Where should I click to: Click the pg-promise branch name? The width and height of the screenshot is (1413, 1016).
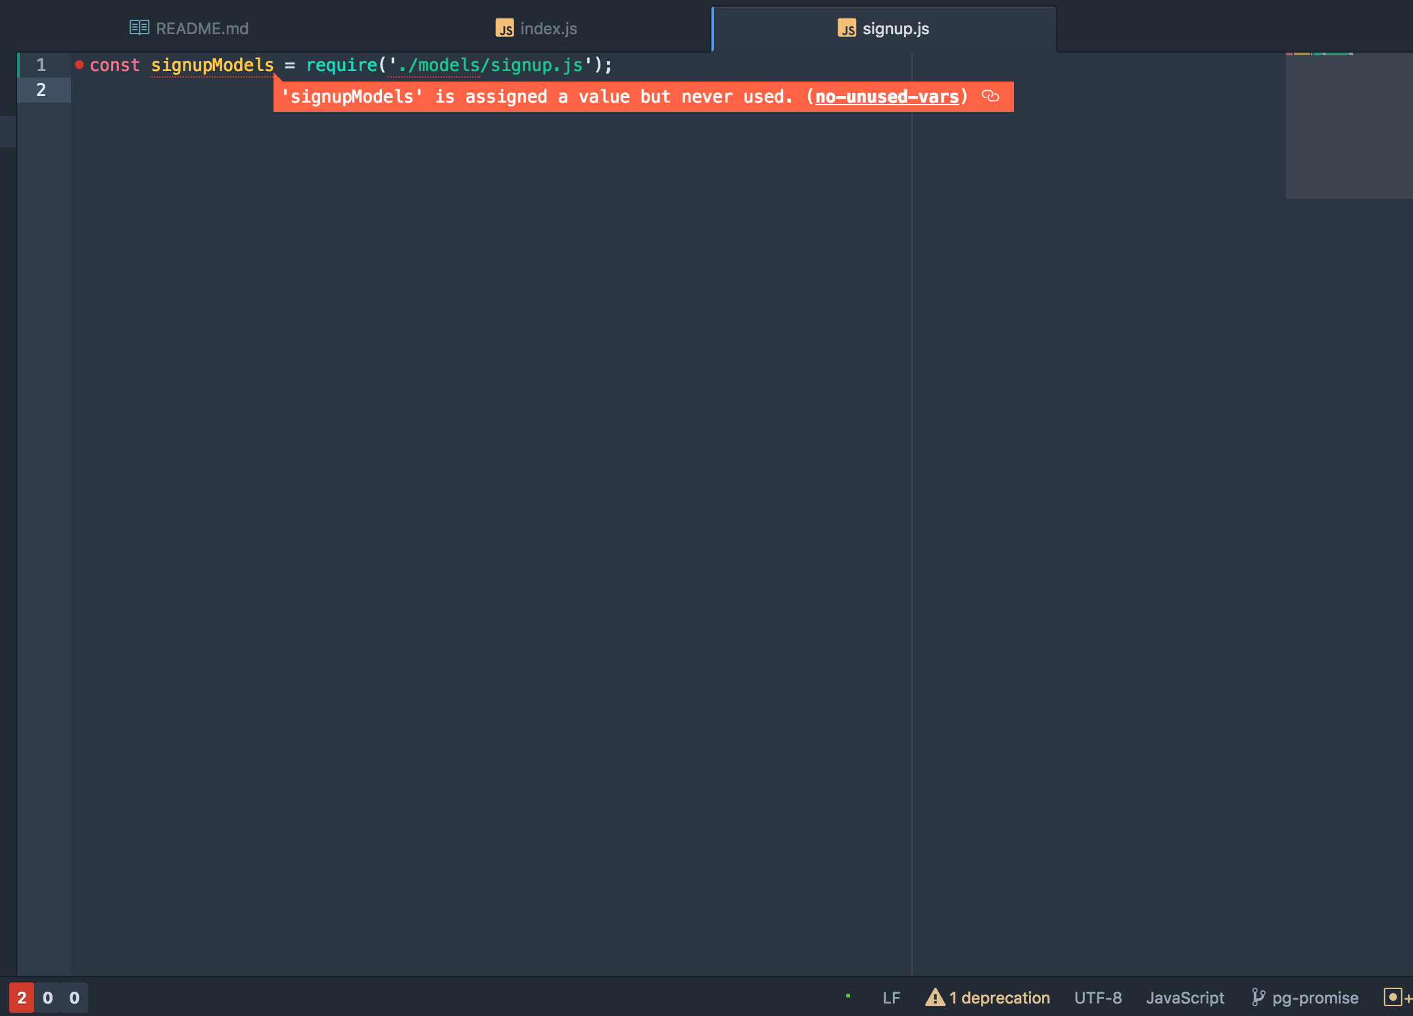tap(1315, 997)
